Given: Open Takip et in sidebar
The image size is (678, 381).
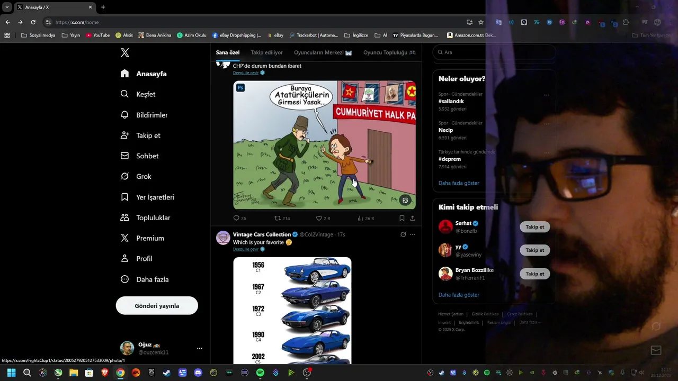Looking at the screenshot, I should [x=140, y=135].
